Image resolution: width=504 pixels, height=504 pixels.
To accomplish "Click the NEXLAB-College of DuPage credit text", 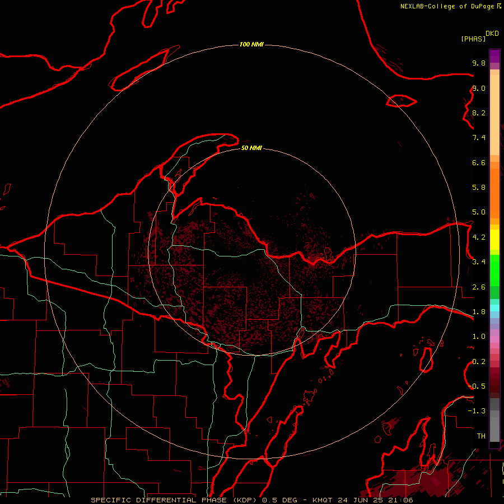I will point(451,6).
